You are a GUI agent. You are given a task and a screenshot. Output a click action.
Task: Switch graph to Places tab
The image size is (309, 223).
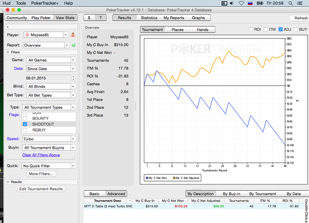click(177, 30)
